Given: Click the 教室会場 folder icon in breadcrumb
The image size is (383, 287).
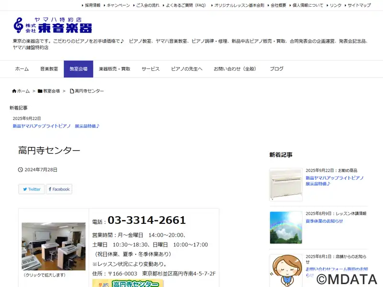Looking at the screenshot, I should (x=40, y=91).
